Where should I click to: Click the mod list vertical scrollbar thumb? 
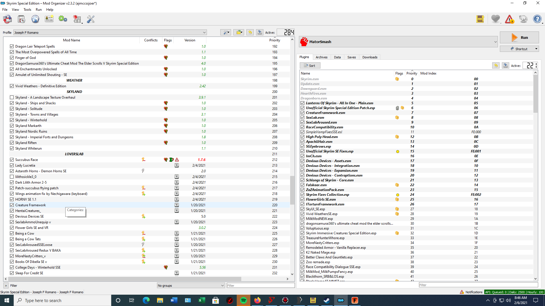pyautogui.click(x=292, y=190)
